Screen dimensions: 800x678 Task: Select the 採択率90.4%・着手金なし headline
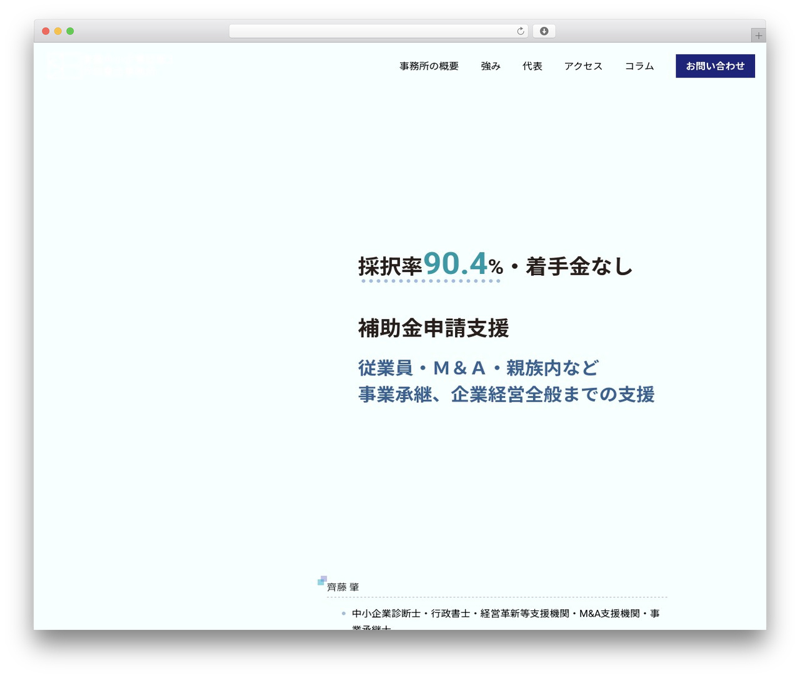(x=495, y=265)
